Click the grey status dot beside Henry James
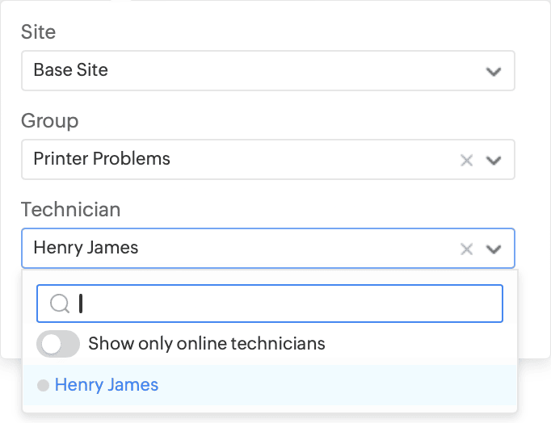This screenshot has width=551, height=423. click(43, 386)
